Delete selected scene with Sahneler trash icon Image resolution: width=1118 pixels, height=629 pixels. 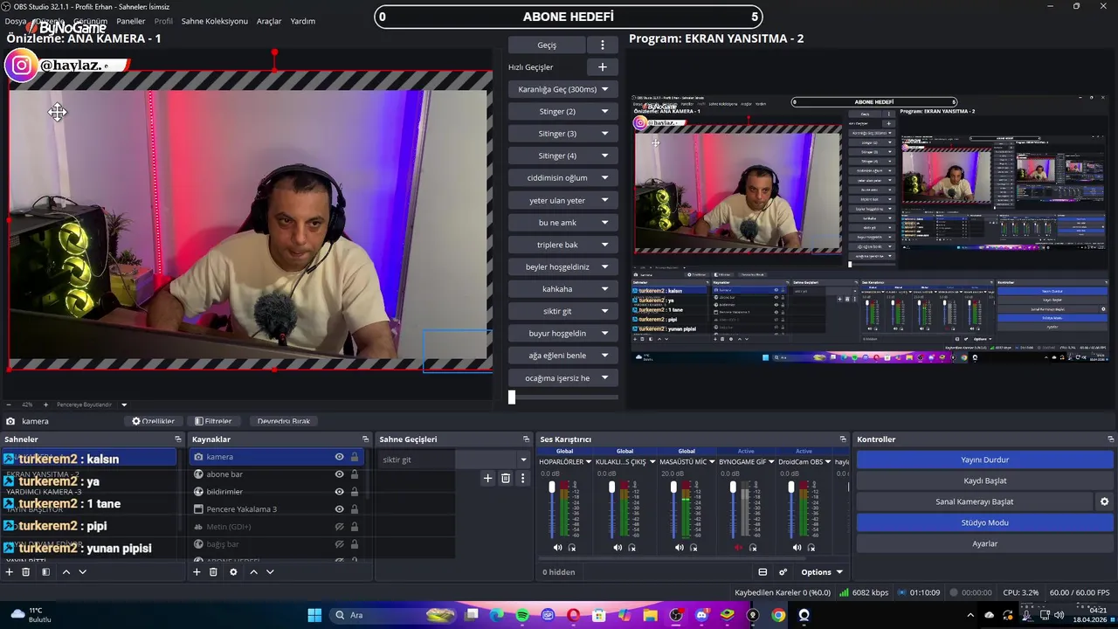pyautogui.click(x=26, y=571)
